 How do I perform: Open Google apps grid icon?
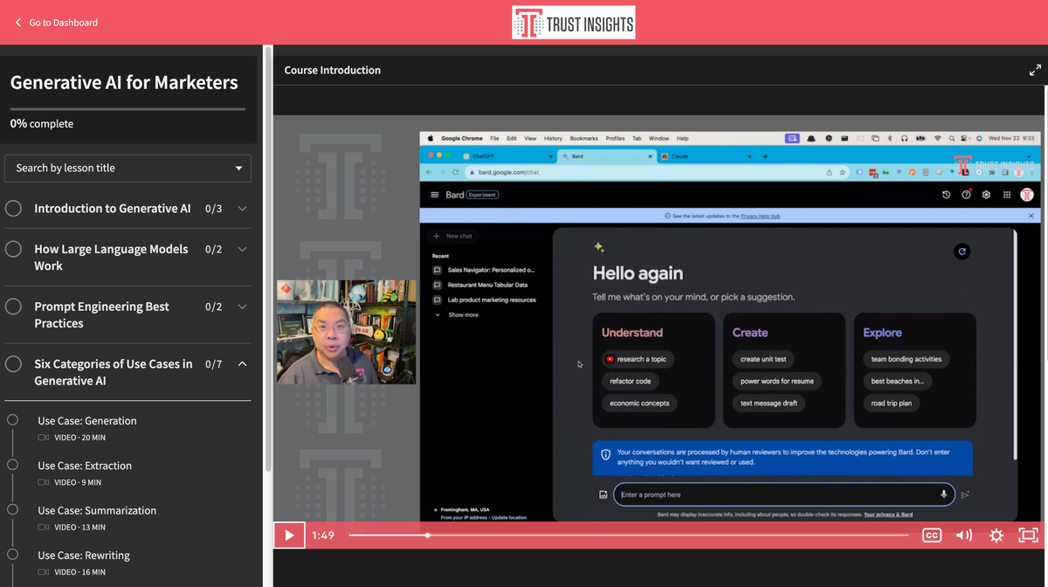[x=1007, y=195]
